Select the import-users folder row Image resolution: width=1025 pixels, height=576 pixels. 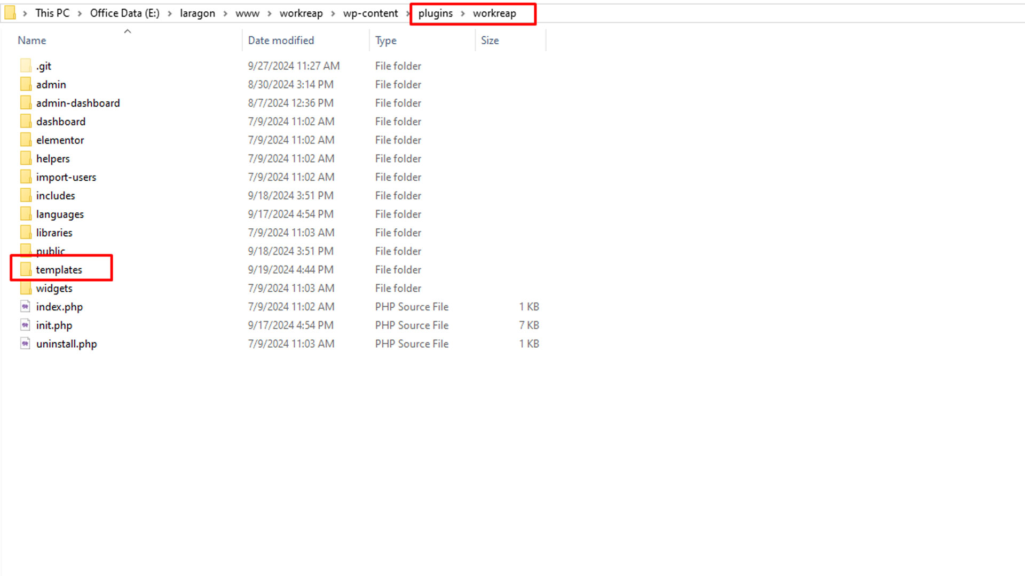tap(66, 177)
